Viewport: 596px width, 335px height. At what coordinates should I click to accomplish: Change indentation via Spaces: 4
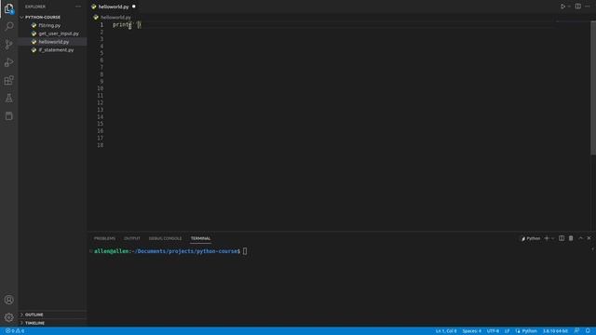(472, 331)
